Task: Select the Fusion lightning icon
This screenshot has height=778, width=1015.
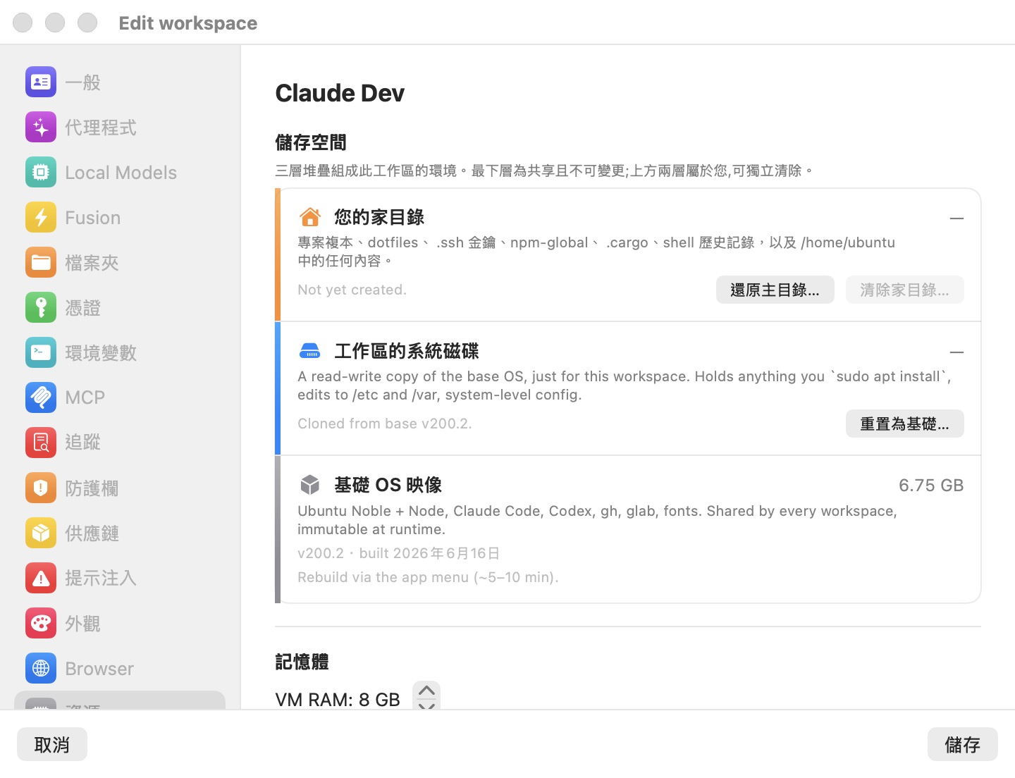Action: 41,218
